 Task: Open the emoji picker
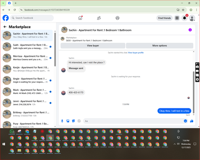[x=185, y=121]
